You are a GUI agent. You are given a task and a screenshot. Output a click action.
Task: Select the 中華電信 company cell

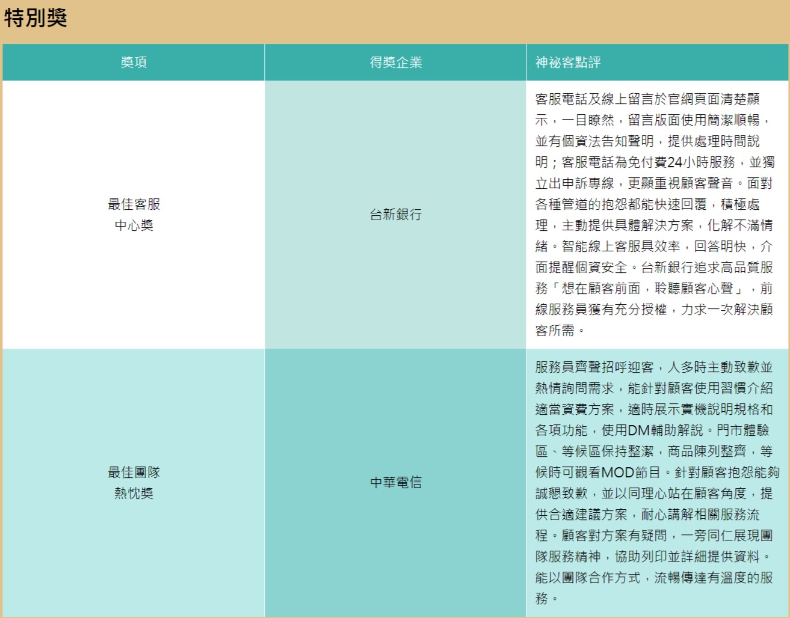click(395, 483)
